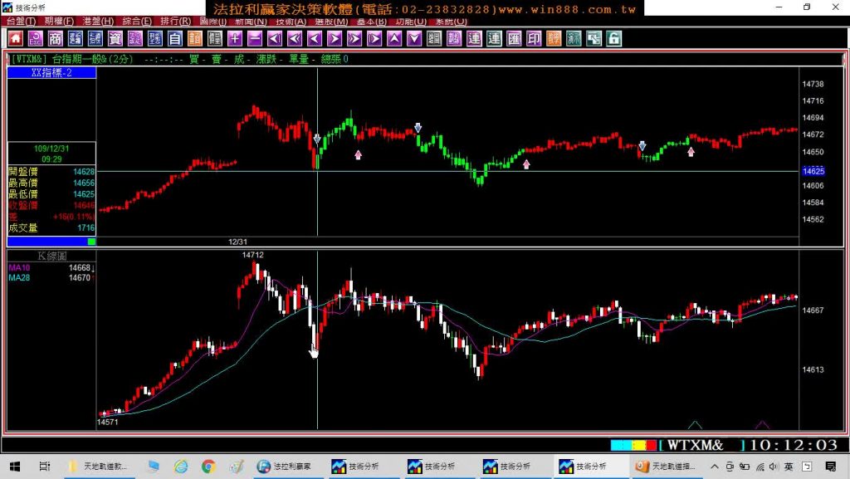Viewport: 850px width, 479px height.
Task: Click the purple 連 continuous toolbar icon
Action: 474,38
